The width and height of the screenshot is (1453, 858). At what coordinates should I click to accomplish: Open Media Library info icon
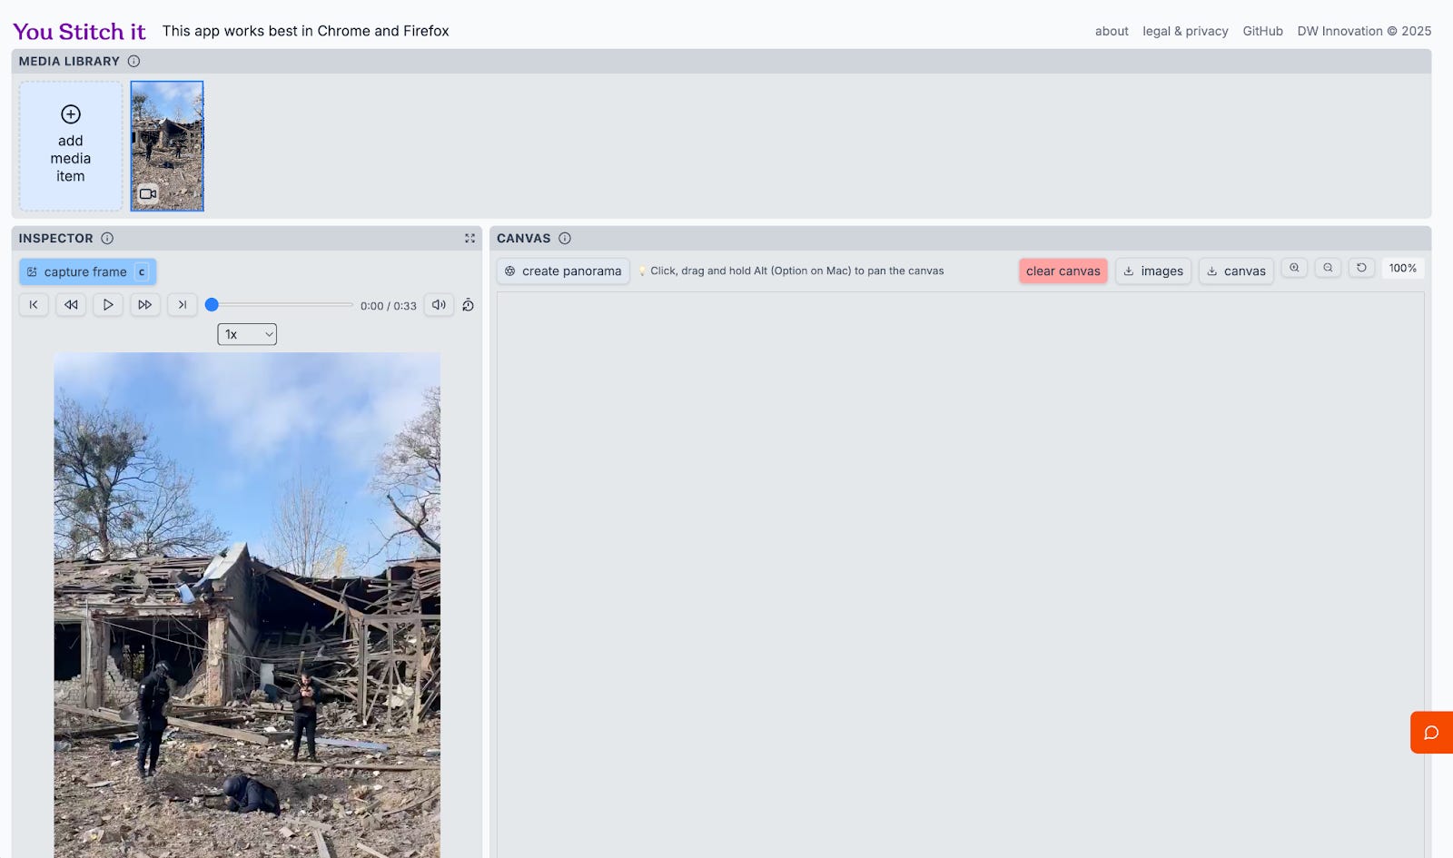[x=133, y=62]
